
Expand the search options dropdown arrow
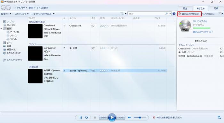pyautogui.click(x=170, y=14)
